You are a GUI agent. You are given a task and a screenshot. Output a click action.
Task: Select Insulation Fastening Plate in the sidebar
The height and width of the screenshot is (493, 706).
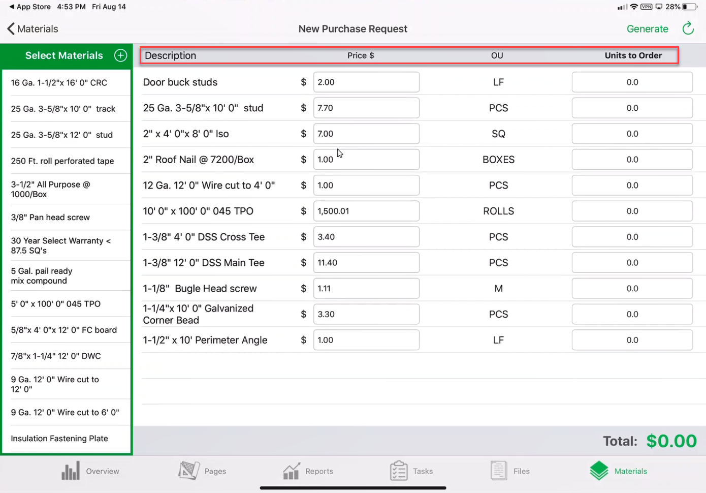[59, 438]
